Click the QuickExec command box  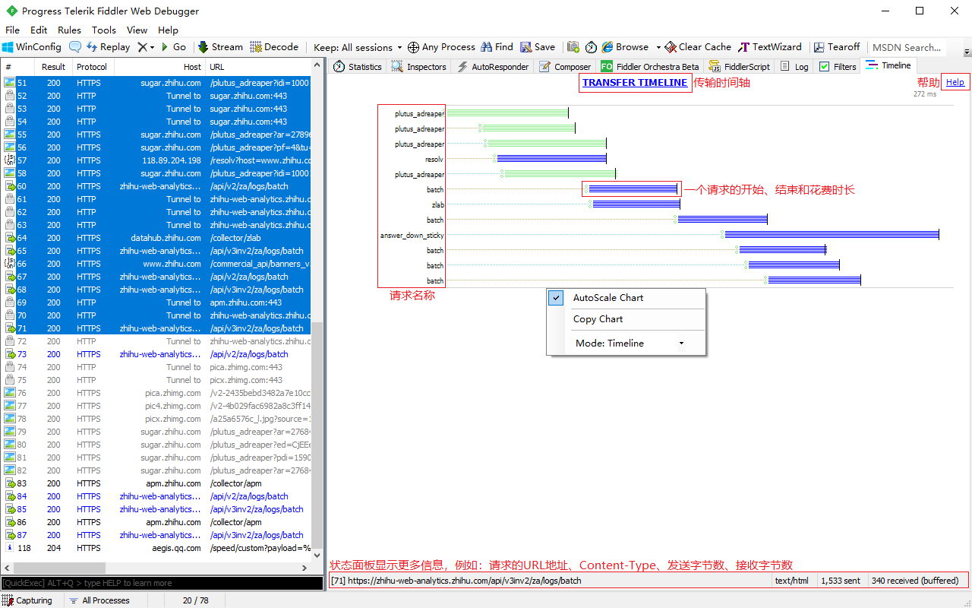pos(162,583)
